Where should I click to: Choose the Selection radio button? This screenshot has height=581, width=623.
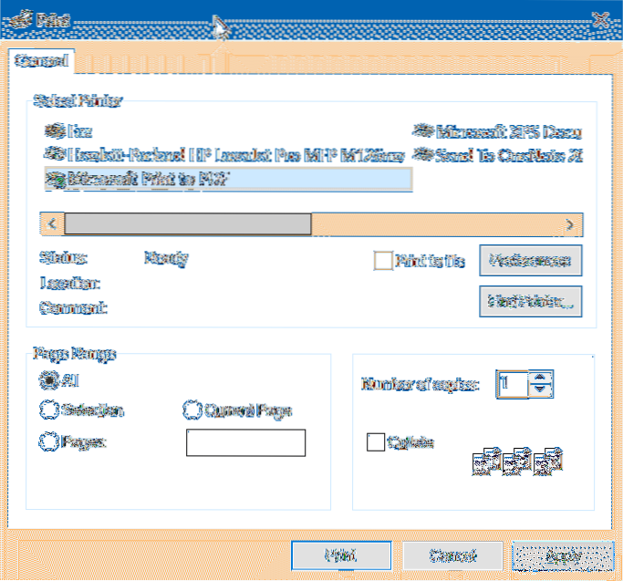point(47,410)
